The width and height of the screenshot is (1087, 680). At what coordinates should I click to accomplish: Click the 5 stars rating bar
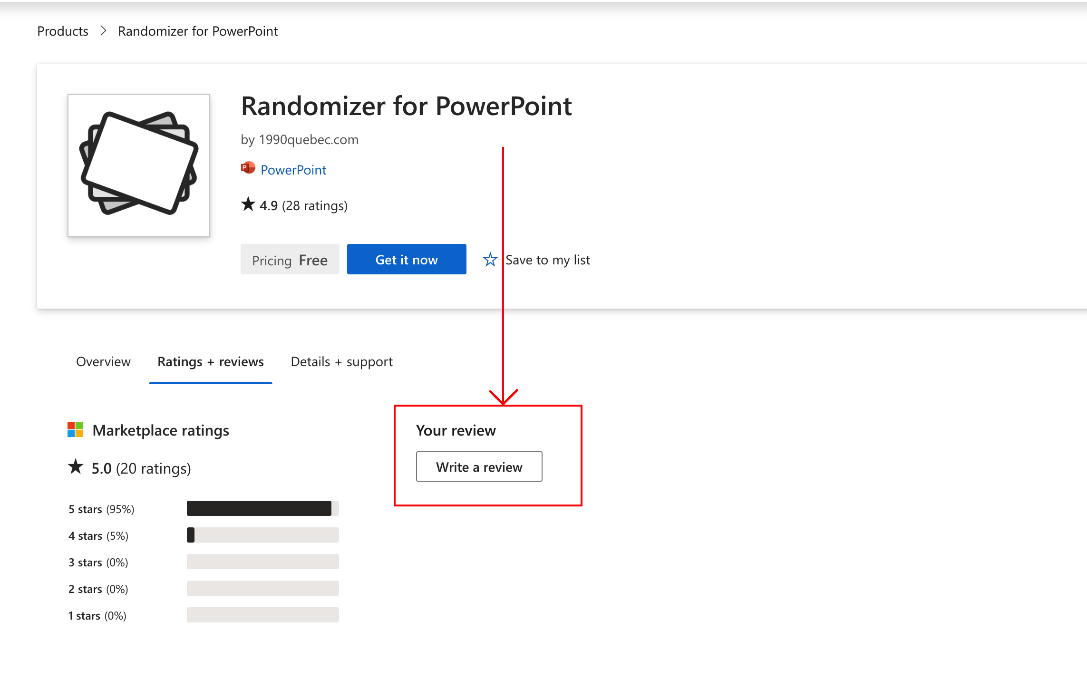point(263,508)
